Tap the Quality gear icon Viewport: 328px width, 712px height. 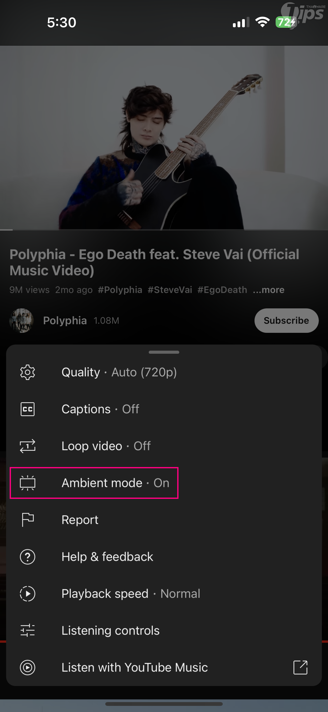coord(28,372)
